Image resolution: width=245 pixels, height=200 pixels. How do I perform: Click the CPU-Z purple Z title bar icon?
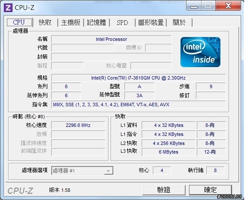pyautogui.click(x=8, y=8)
